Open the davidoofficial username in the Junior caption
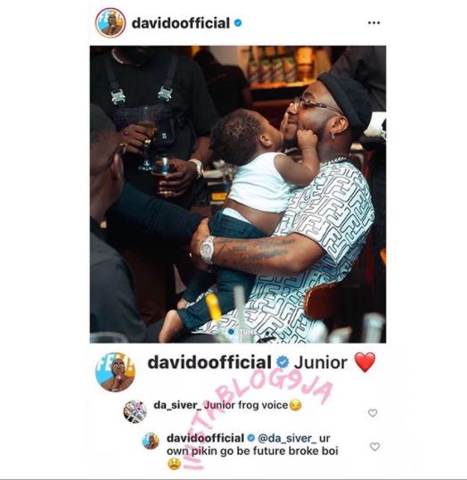The image size is (467, 480). tap(209, 362)
